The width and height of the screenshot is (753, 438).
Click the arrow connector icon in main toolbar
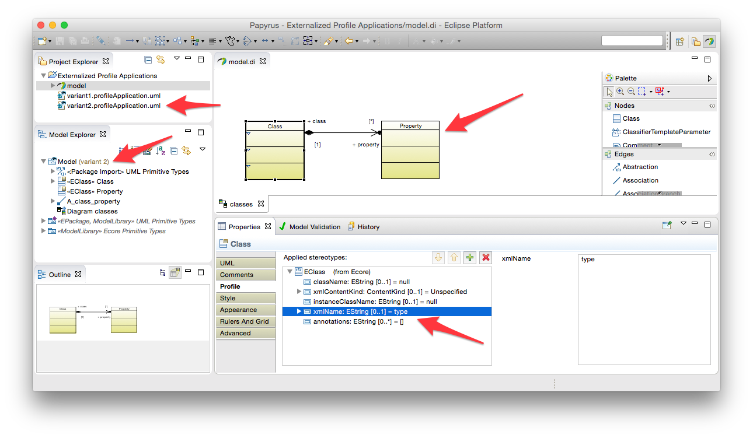tap(130, 41)
